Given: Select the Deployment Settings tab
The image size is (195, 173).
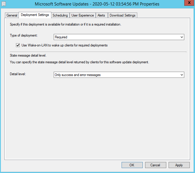Looking at the screenshot, I should (x=35, y=15).
